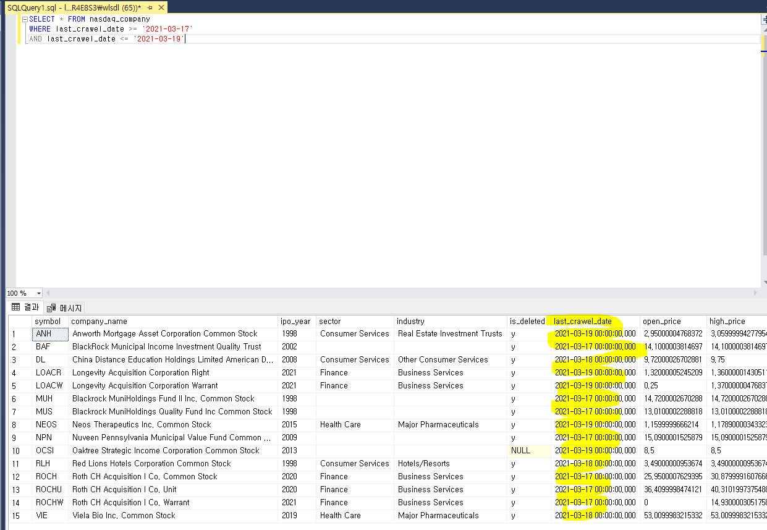Click Oaktree Strategic Income Corporation cell
The width and height of the screenshot is (767, 530).
[x=173, y=451]
